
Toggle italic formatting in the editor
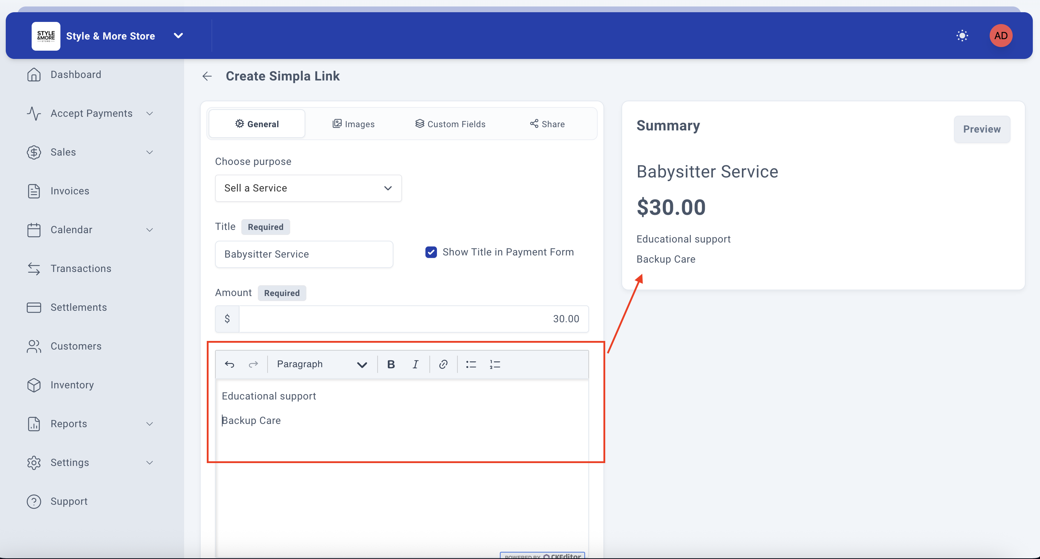(x=415, y=364)
